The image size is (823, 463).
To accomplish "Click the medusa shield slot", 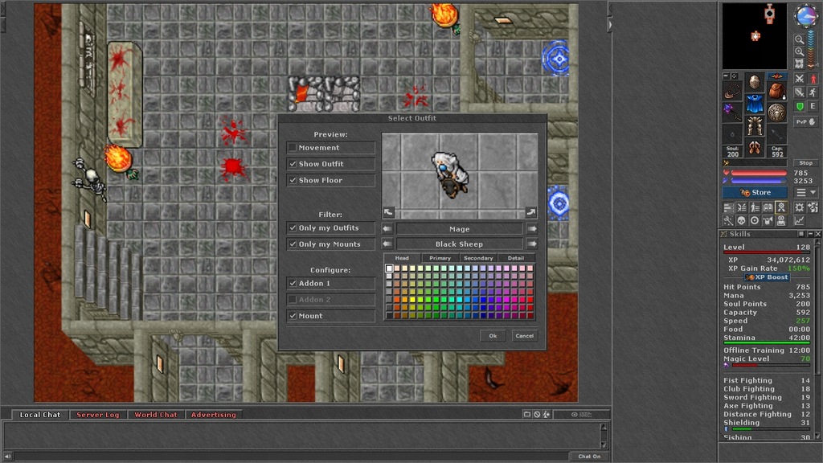I will (x=777, y=113).
